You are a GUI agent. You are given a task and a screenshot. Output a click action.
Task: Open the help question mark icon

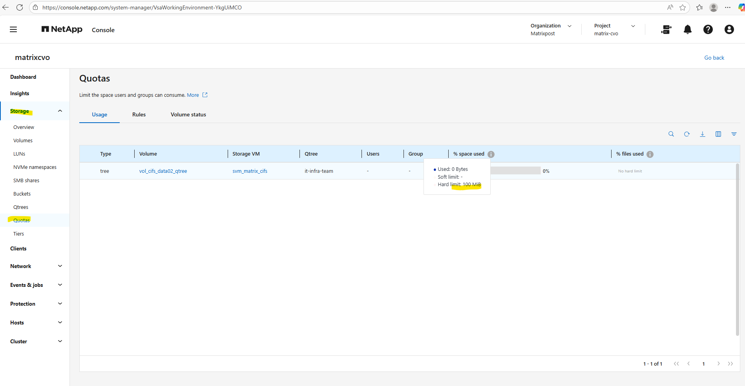coord(708,29)
